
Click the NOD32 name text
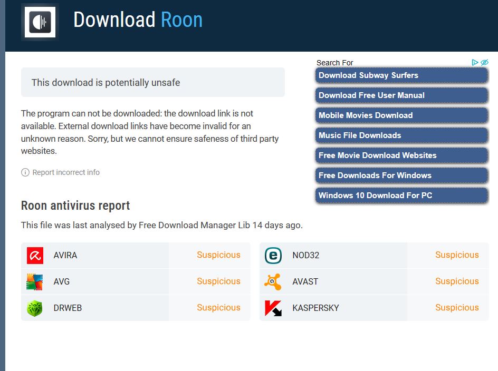coord(306,256)
